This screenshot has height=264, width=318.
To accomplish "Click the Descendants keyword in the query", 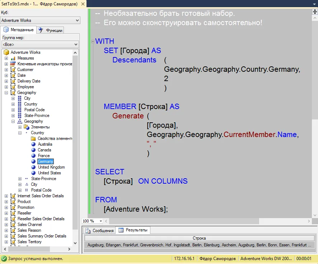I will pyautogui.click(x=134, y=60).
